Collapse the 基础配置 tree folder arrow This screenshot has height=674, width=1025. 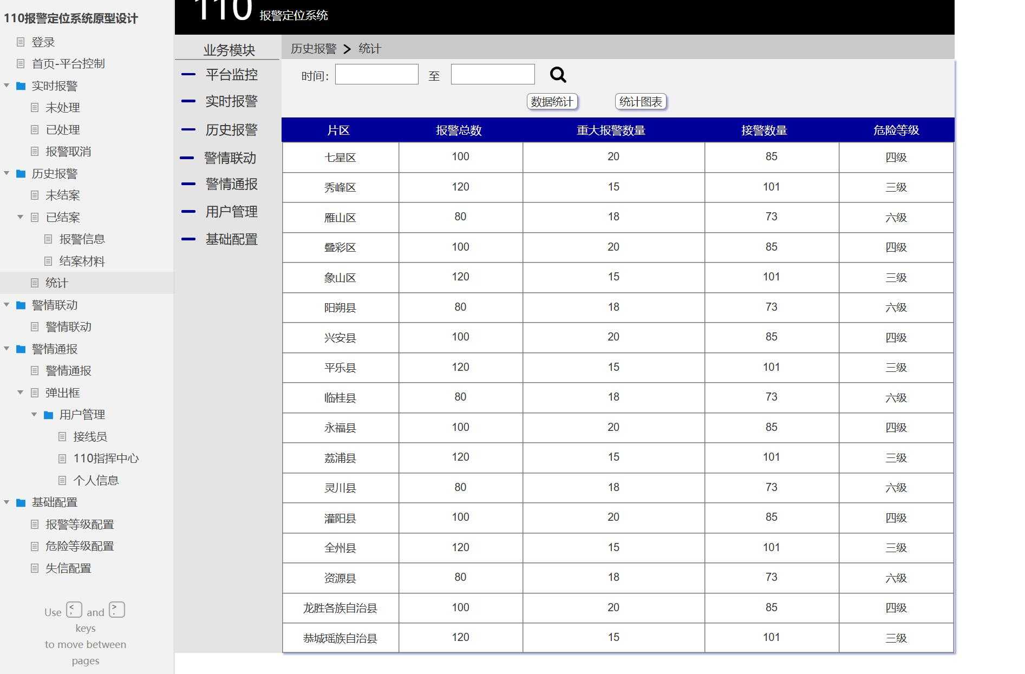(6, 502)
